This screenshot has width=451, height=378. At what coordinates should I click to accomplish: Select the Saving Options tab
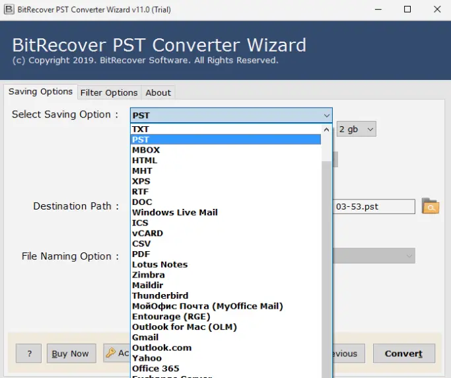click(x=40, y=92)
